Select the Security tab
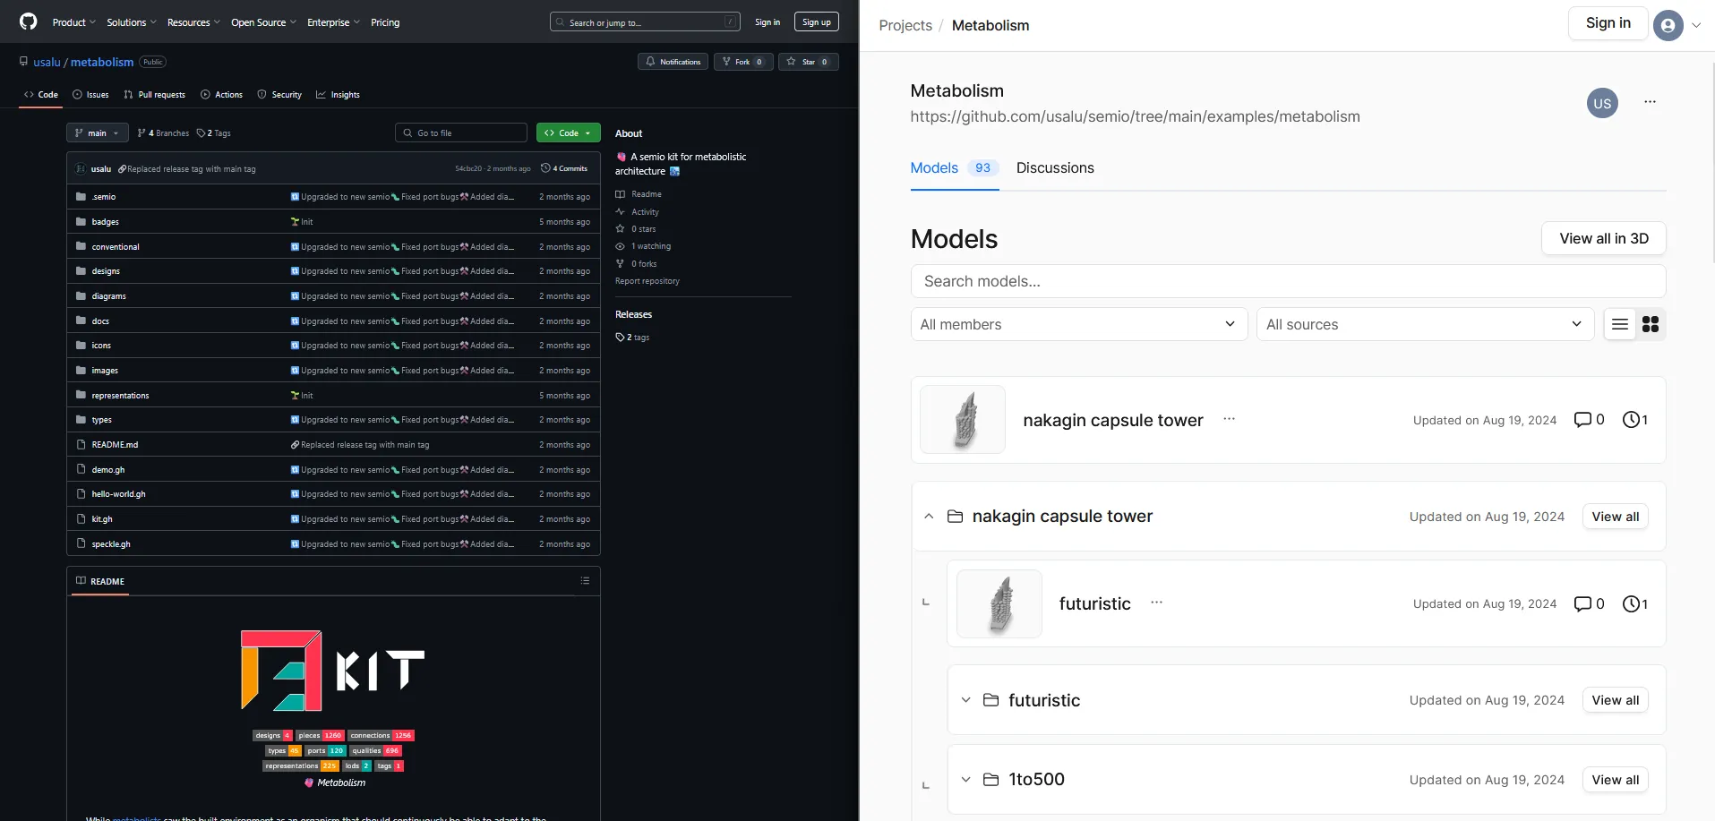The image size is (1715, 821). click(x=279, y=95)
